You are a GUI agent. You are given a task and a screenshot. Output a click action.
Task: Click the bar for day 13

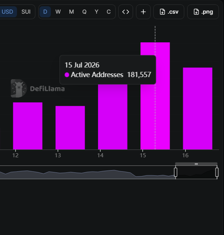click(x=70, y=128)
